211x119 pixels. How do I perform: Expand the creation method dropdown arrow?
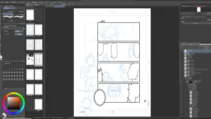pos(23,31)
